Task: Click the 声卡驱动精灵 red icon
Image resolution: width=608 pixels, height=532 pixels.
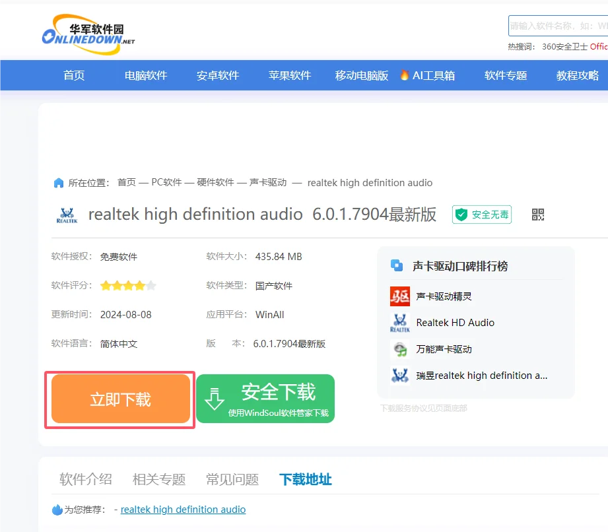Action: [400, 296]
